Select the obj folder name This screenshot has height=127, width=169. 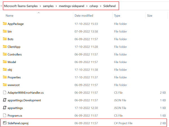[10, 70]
